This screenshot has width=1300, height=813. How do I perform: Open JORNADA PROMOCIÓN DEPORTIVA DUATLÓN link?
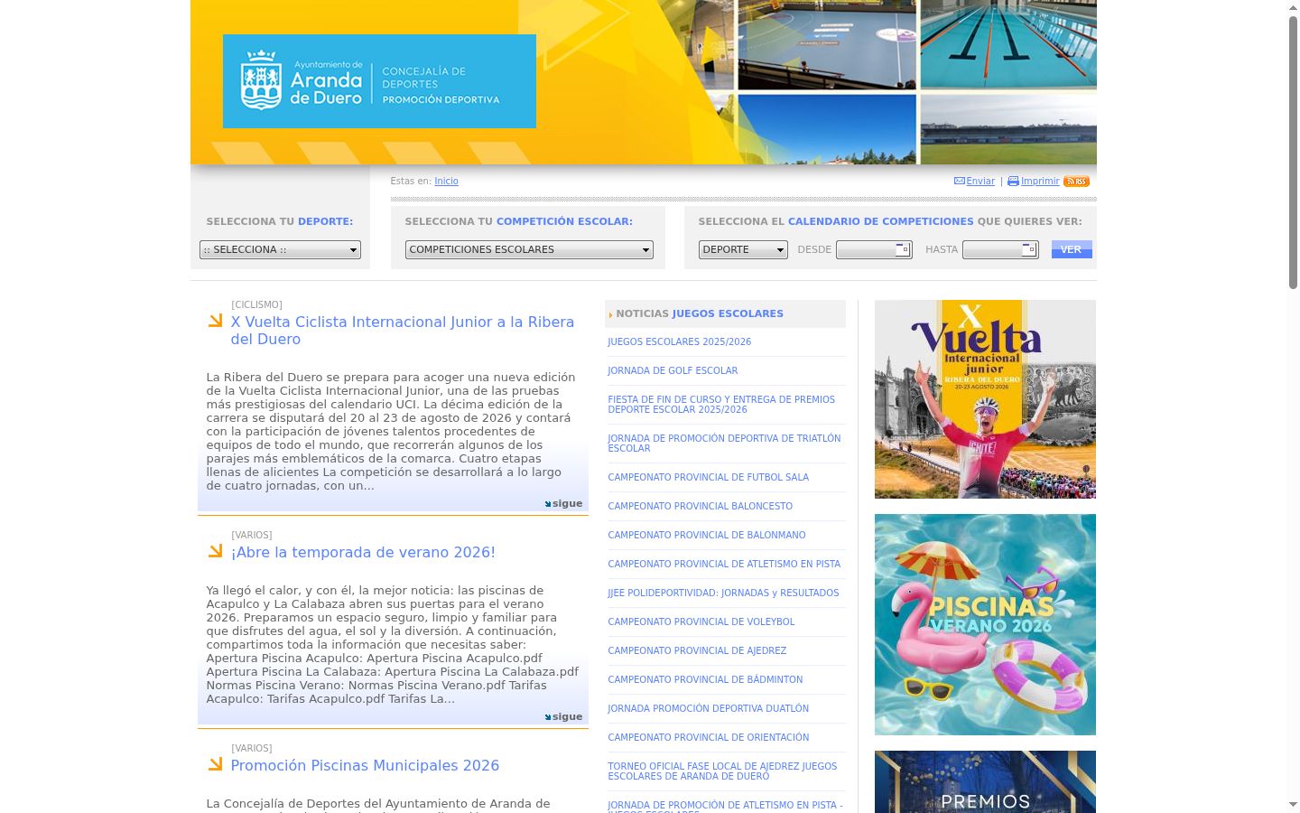708,709
